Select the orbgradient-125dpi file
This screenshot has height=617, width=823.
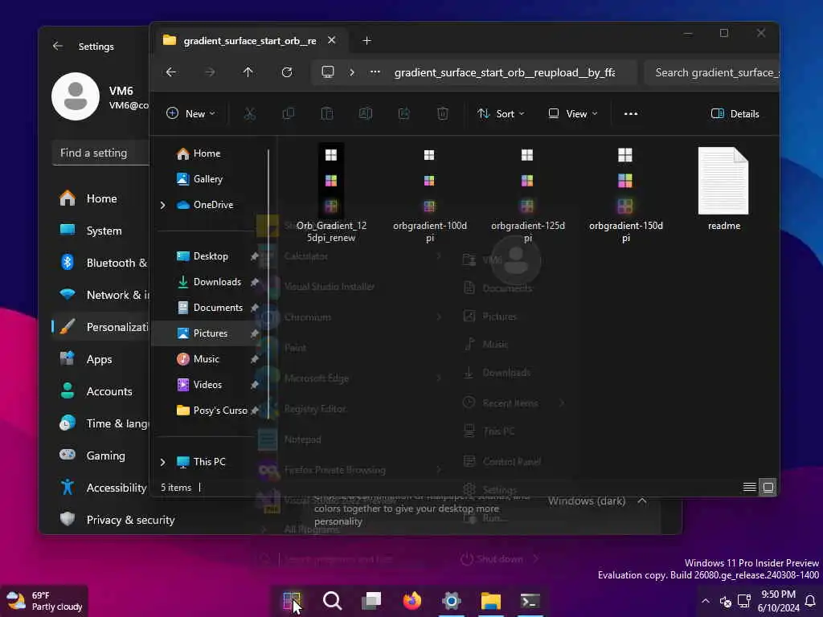[x=527, y=194]
